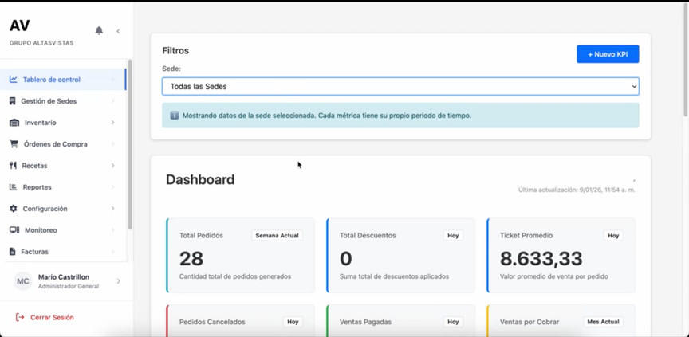Viewport: 689px width, 337px height.
Task: Click the Pedidos Cancelados card title
Action: click(212, 322)
